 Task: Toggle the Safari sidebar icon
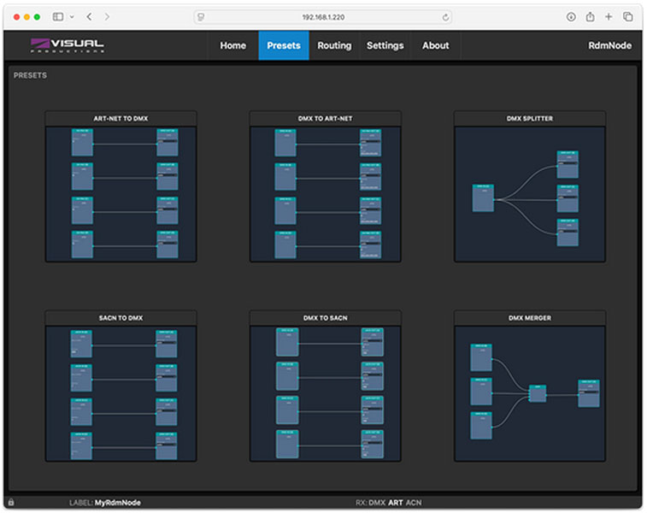(x=58, y=17)
